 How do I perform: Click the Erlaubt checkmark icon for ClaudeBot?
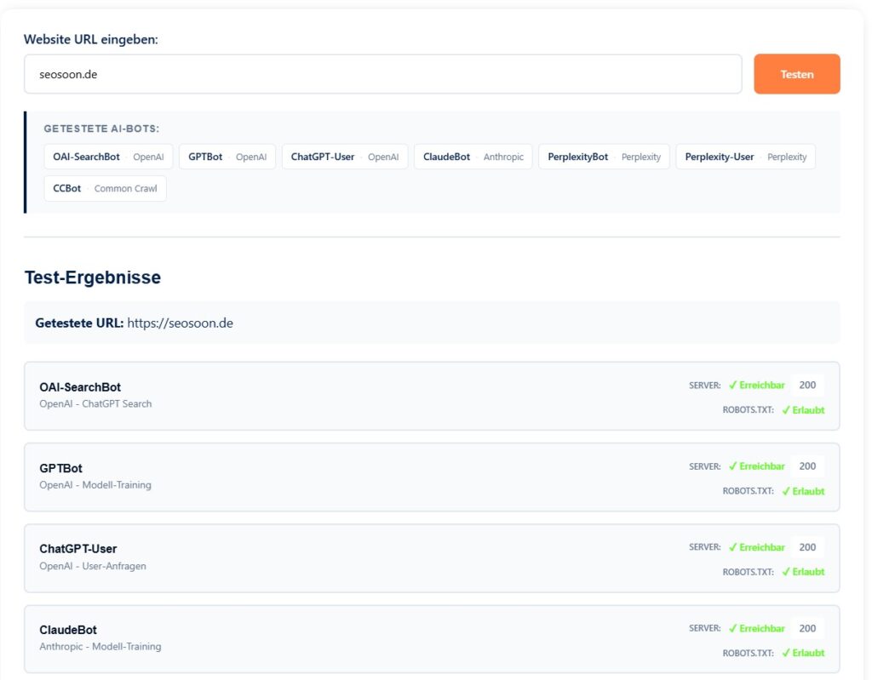(784, 653)
